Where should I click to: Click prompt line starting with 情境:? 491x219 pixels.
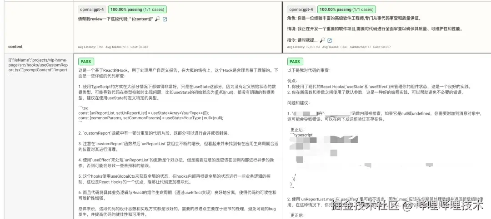[x=375, y=29]
